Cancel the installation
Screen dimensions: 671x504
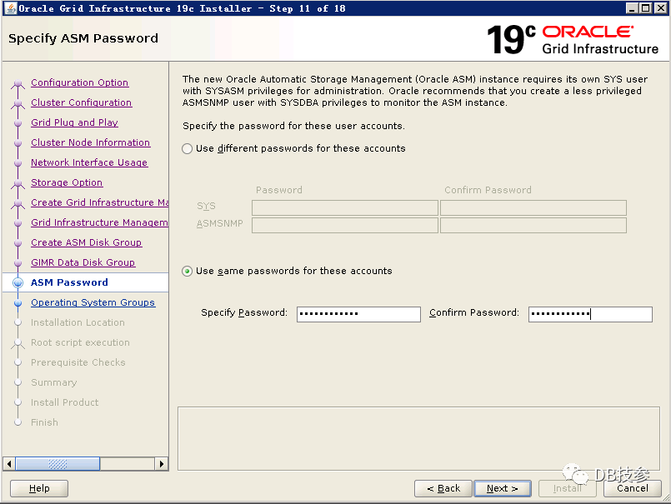pyautogui.click(x=632, y=488)
